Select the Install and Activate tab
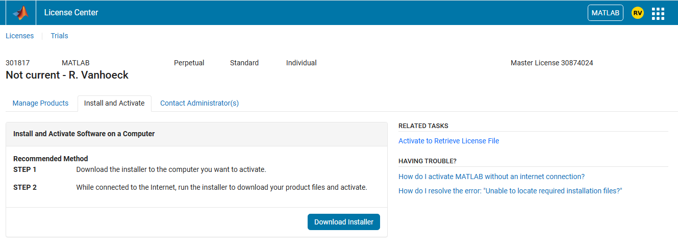Screen dimensions: 678x251 pyautogui.click(x=114, y=103)
